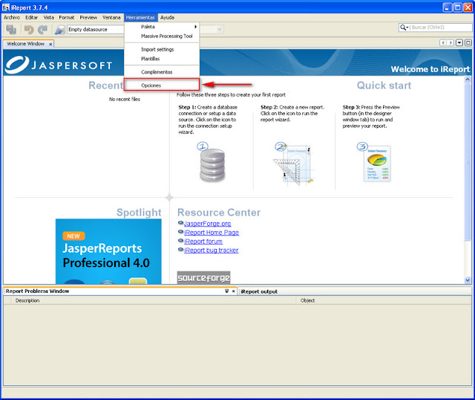Focus the Buscar search field
This screenshot has width=475, height=400.
point(441,28)
